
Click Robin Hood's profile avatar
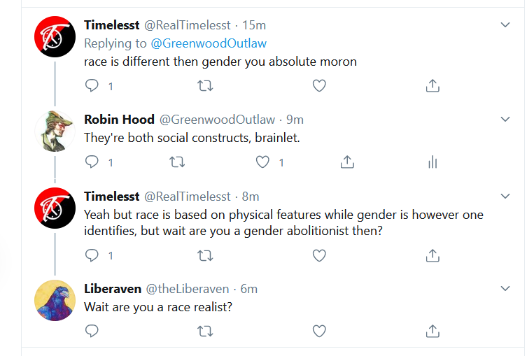tap(55, 131)
